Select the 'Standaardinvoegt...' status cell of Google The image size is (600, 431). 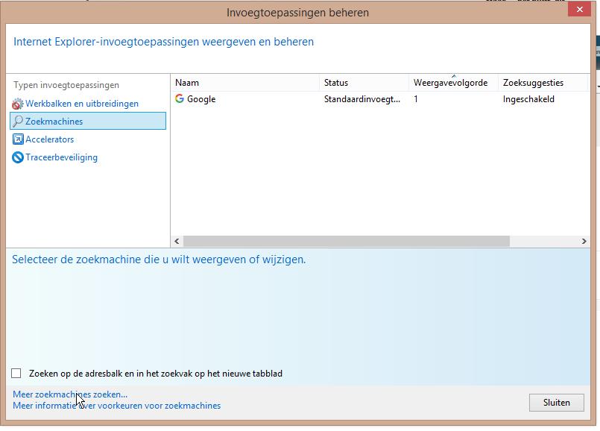coord(361,99)
